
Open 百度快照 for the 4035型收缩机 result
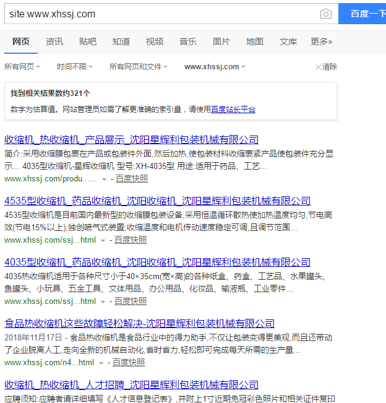pos(130,301)
